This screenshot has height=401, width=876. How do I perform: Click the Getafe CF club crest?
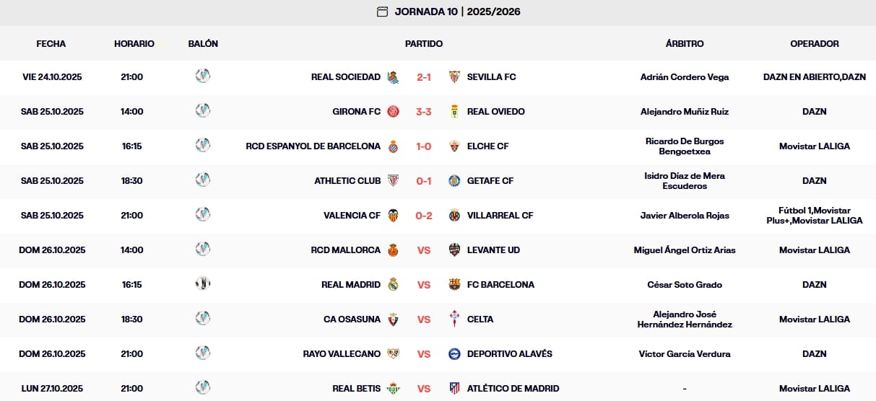(x=454, y=181)
